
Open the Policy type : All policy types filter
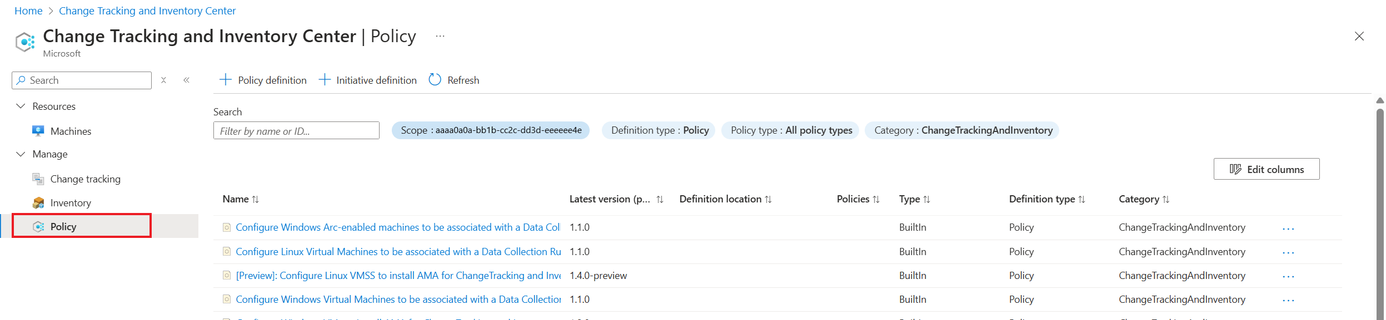(x=791, y=130)
